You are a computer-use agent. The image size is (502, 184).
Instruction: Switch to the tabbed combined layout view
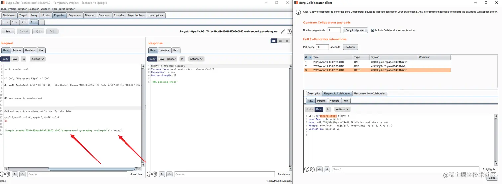point(287,41)
